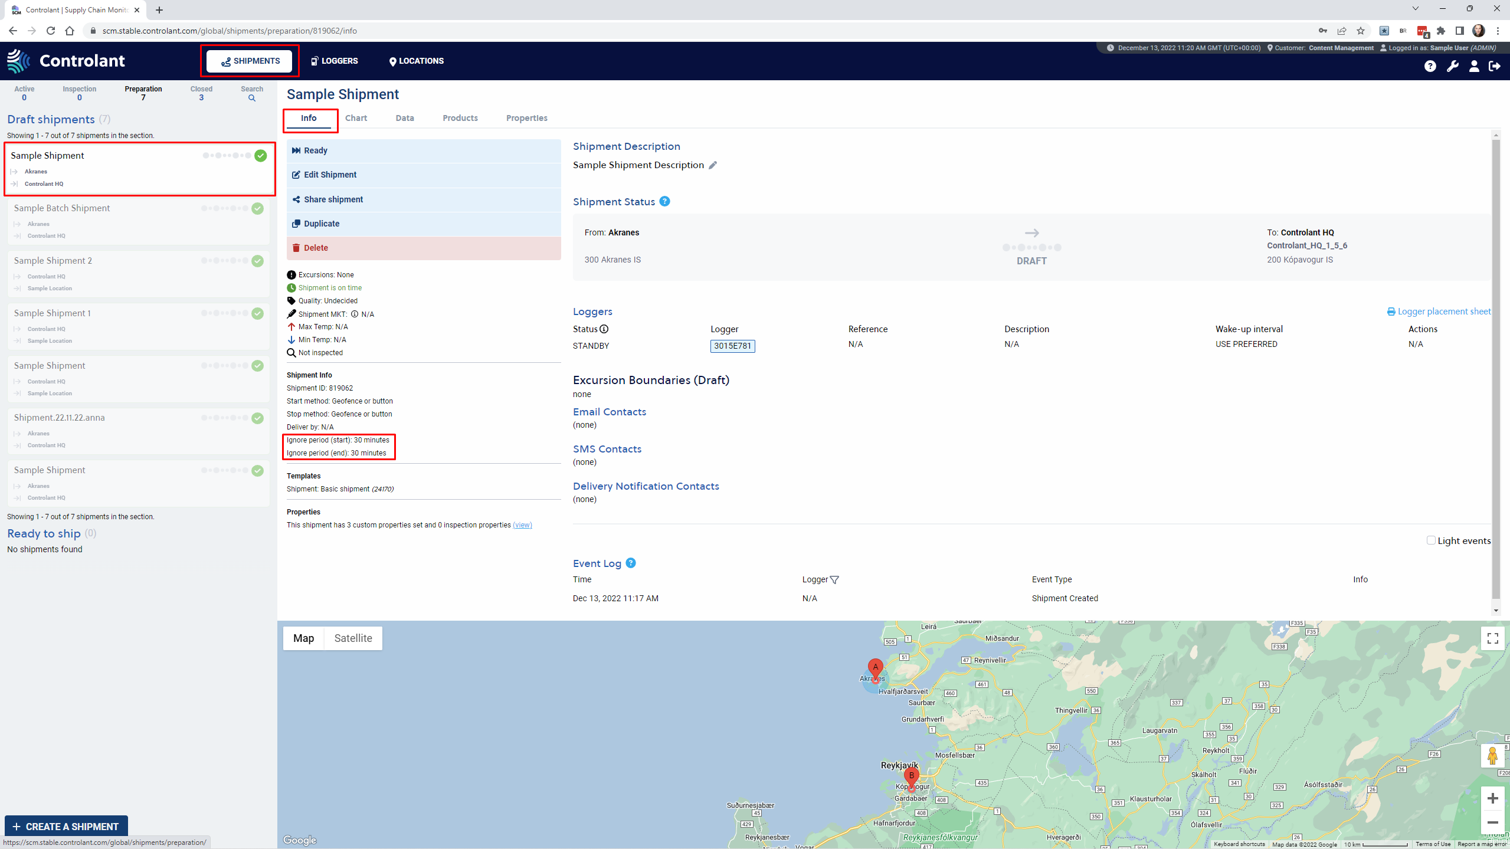The image size is (1510, 849).
Task: Select the Info tab
Action: 309,118
